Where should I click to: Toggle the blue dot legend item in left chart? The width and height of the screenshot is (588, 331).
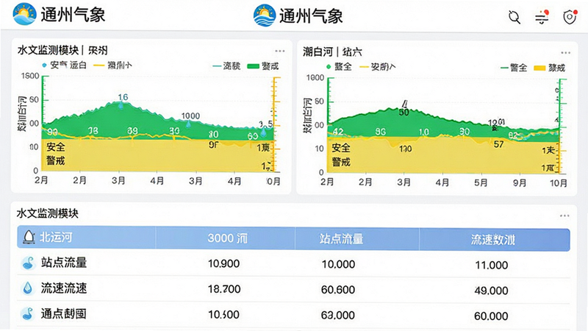coord(64,65)
